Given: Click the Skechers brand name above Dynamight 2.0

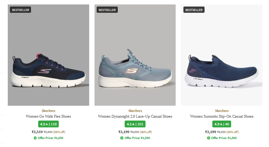Looking at the screenshot, I should pos(135,111).
